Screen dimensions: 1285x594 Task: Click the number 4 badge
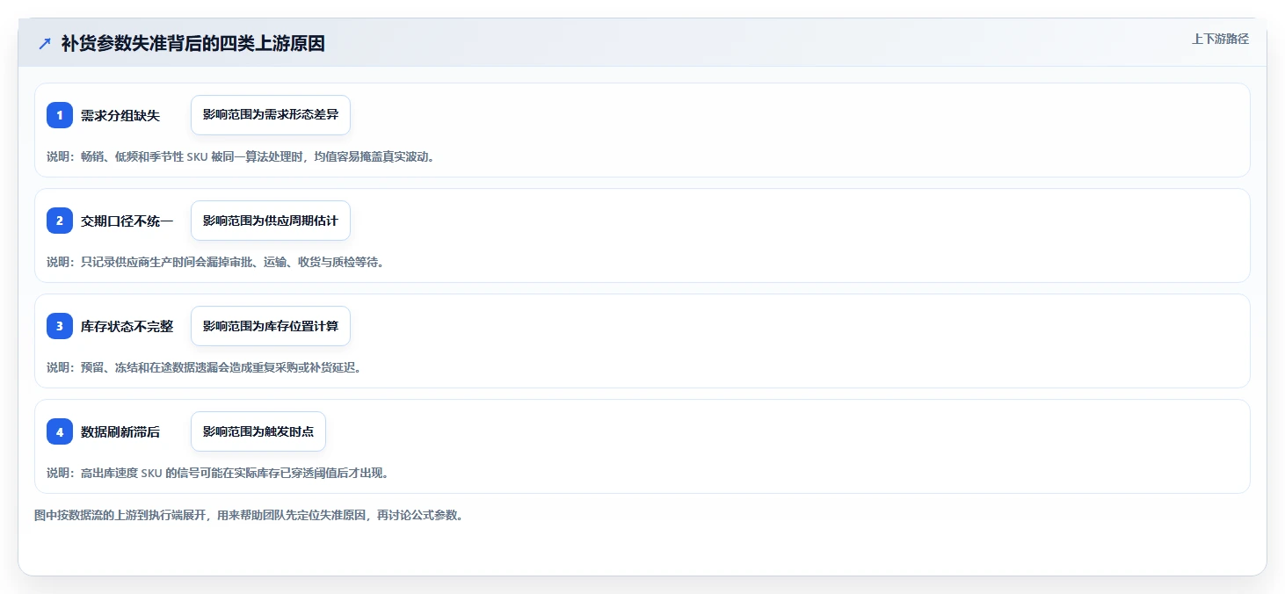pyautogui.click(x=60, y=431)
